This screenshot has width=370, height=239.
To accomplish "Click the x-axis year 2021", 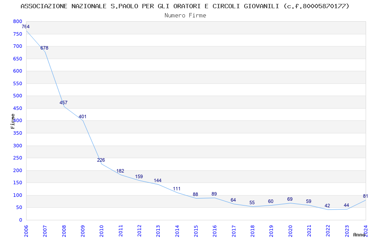I will tap(309, 231).
